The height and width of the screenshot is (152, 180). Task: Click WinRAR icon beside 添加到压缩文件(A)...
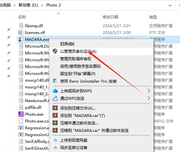click(x=55, y=108)
